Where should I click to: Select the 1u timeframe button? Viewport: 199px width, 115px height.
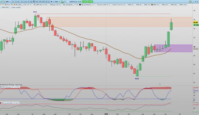[x=13, y=2]
